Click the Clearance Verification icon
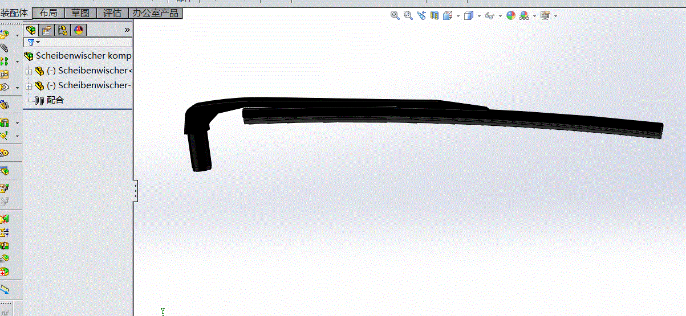This screenshot has width=686, height=316. pyautogui.click(x=5, y=232)
